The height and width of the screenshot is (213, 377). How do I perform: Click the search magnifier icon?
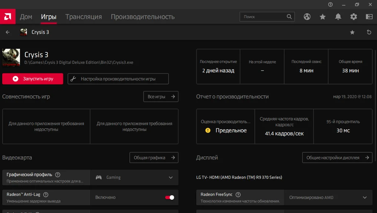click(x=289, y=17)
